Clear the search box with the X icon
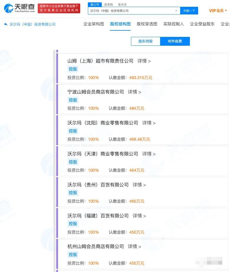Screen dimensions: 230x272 pyautogui.click(x=176, y=11)
